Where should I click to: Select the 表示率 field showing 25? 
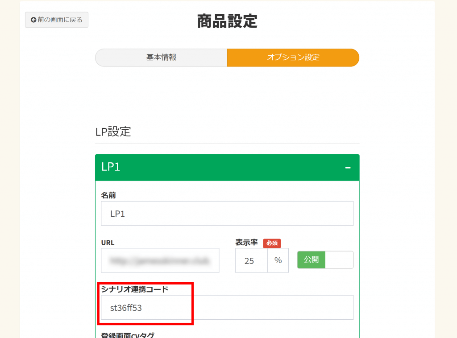point(251,260)
